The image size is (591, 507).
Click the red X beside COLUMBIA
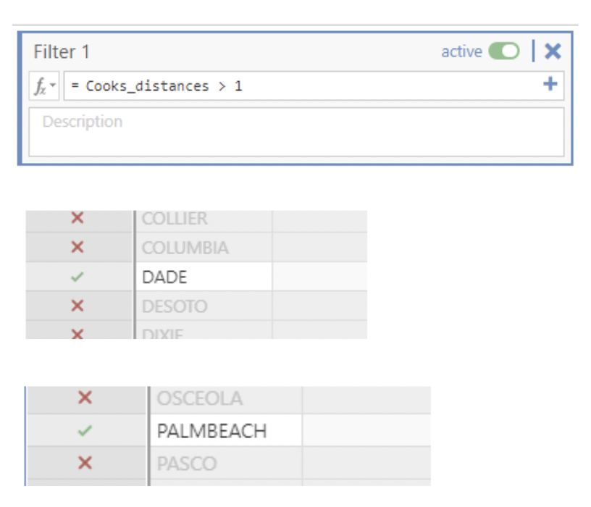click(x=78, y=248)
